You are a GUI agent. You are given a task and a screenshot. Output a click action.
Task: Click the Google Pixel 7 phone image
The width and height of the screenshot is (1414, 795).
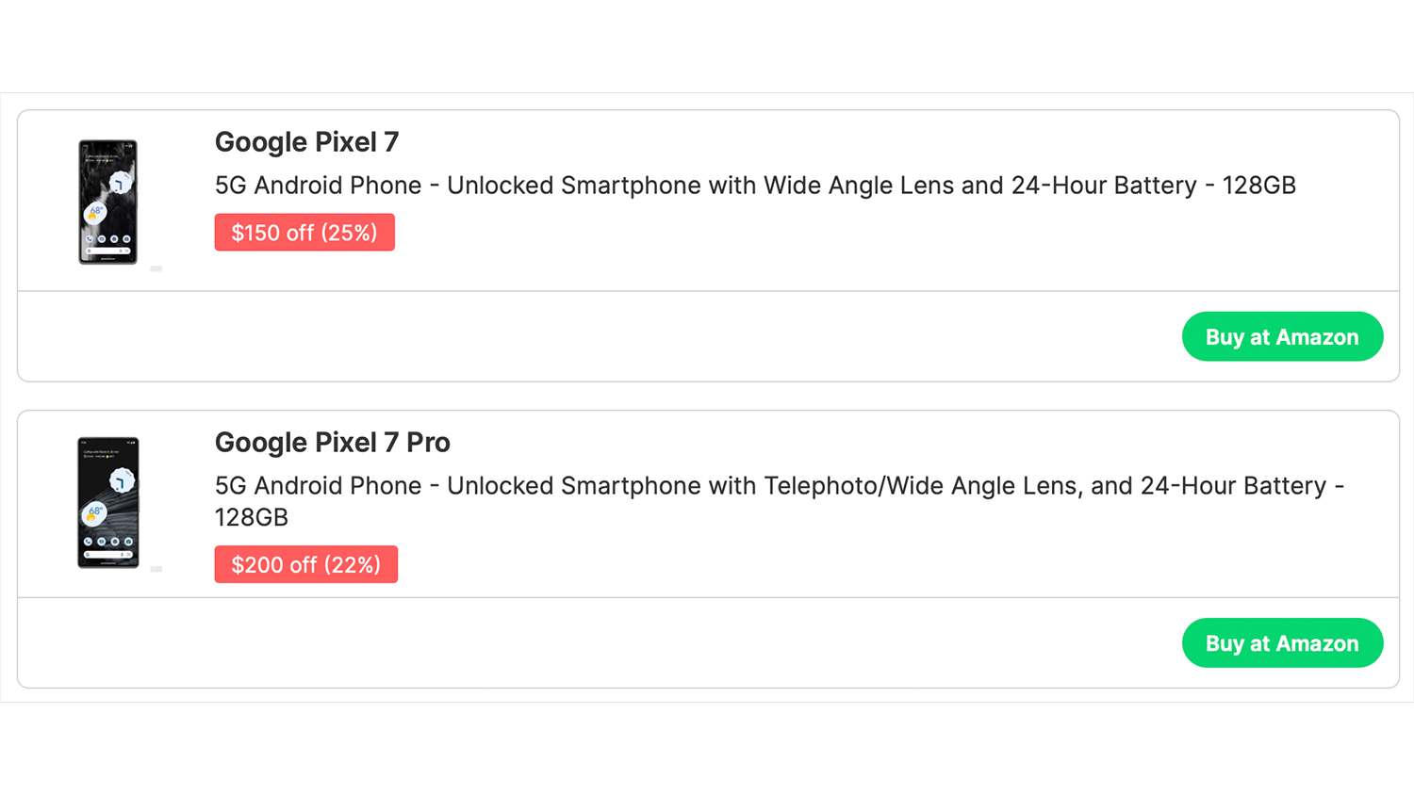pos(107,202)
